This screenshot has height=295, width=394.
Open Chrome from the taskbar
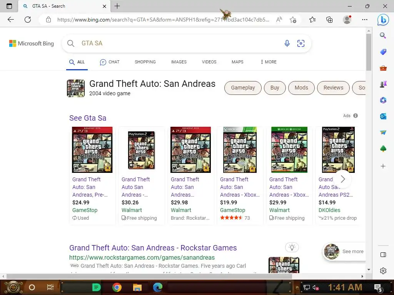point(117,287)
